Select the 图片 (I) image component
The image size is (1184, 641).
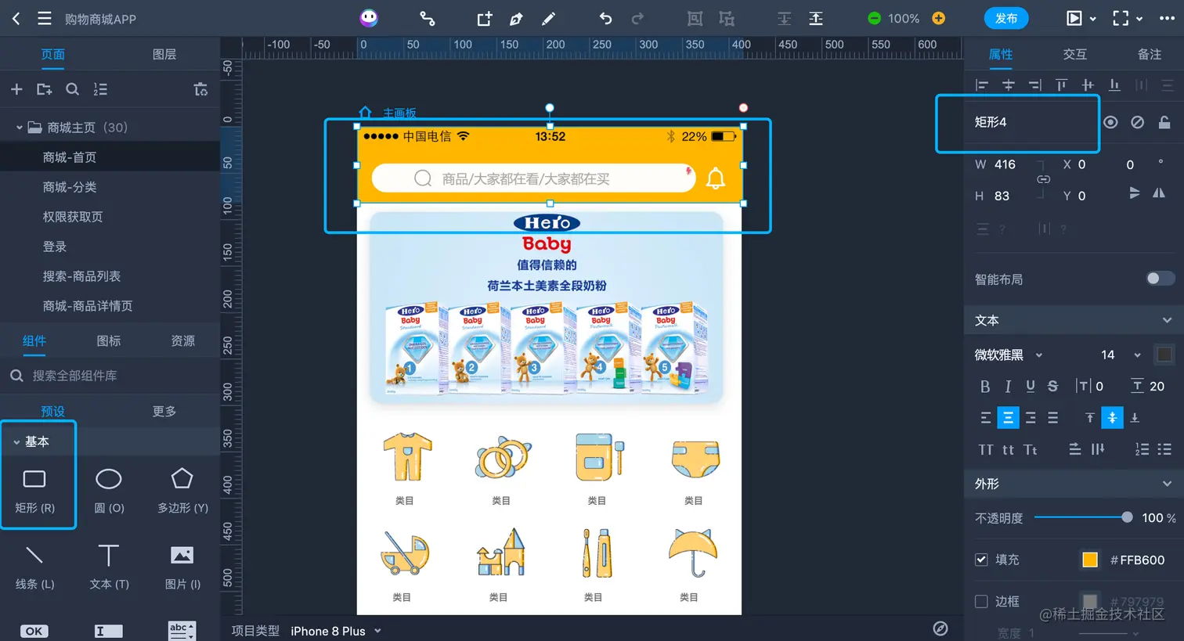coord(182,568)
